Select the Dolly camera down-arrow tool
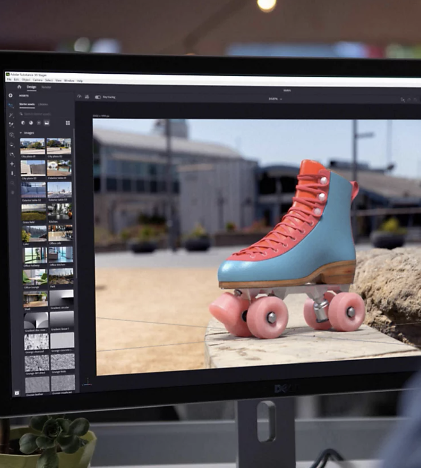Screen dimensions: 421x468 click(x=12, y=173)
